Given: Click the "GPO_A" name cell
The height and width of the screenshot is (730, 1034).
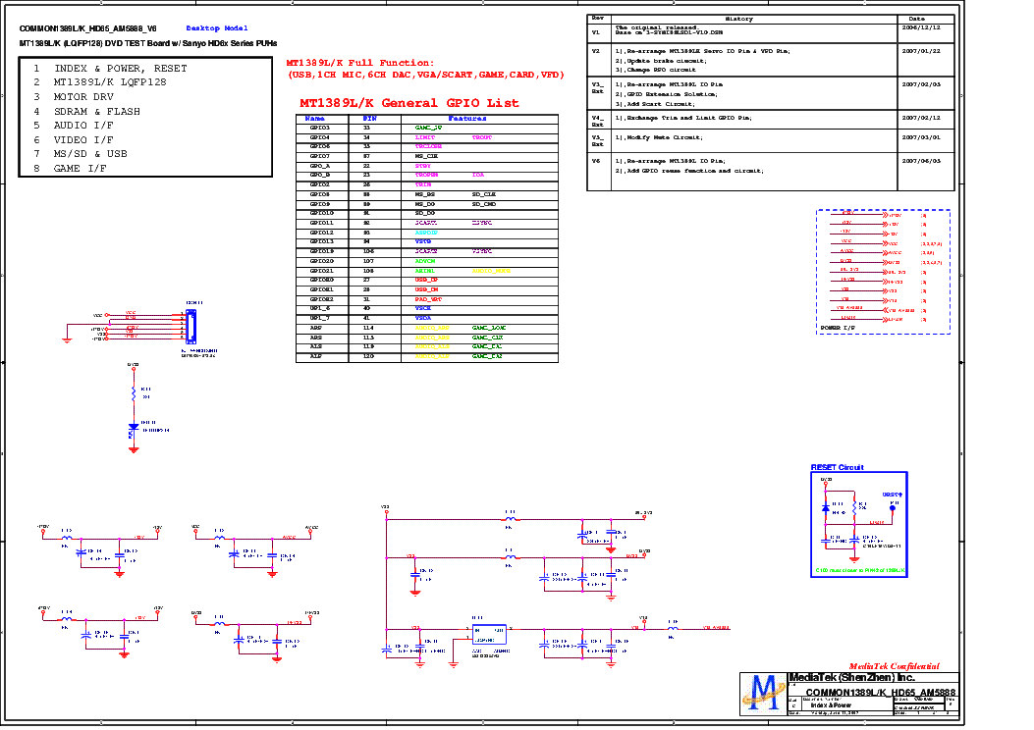Looking at the screenshot, I should (320, 166).
